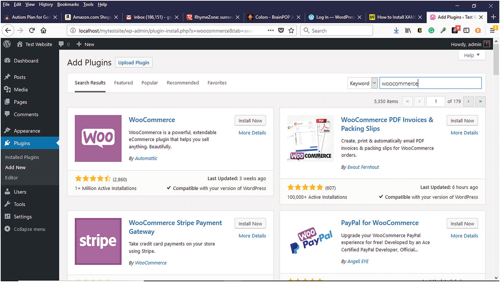Image resolution: width=500 pixels, height=282 pixels.
Task: Open the Firefox library icon
Action: point(408,30)
